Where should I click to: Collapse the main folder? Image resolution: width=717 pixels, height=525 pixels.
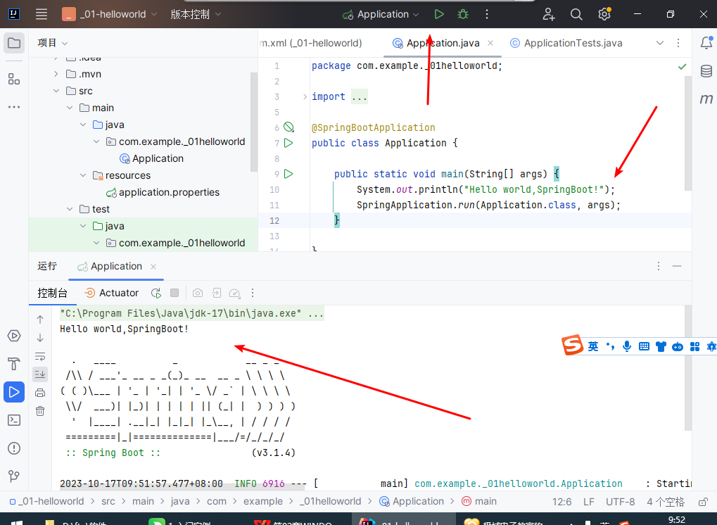(70, 108)
